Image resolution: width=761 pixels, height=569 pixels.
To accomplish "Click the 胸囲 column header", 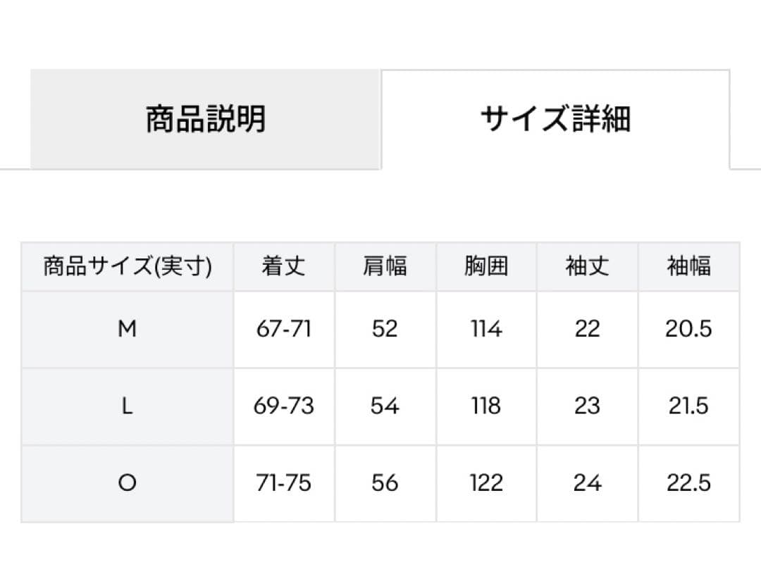I will [x=486, y=266].
